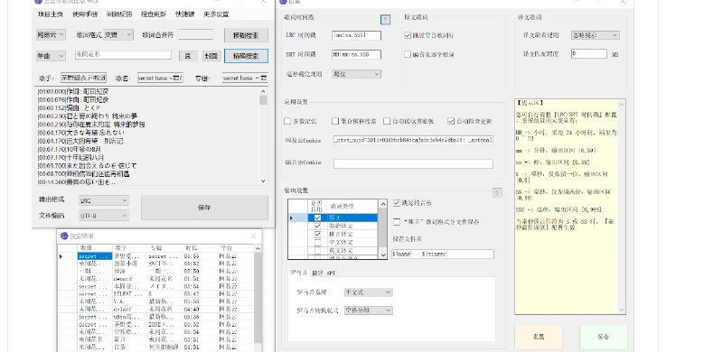Focus the 译文匹配精度 MS field
Screen dimensions: 723x352
click(589, 53)
